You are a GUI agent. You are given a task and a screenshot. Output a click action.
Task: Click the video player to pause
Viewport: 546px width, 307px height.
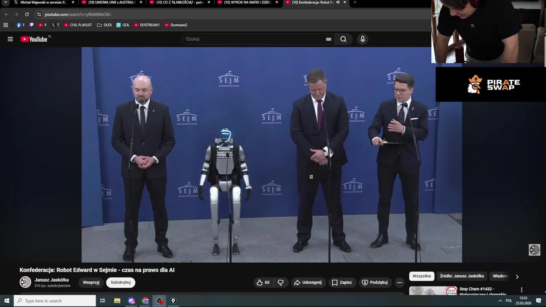(271, 154)
